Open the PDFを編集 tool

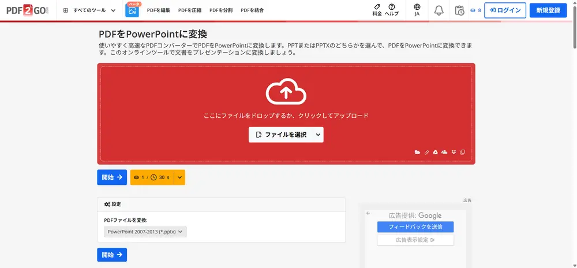coord(159,10)
